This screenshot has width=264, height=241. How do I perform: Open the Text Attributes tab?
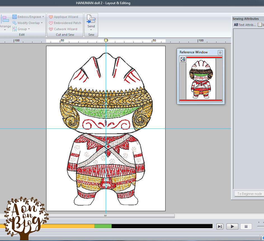(245, 25)
